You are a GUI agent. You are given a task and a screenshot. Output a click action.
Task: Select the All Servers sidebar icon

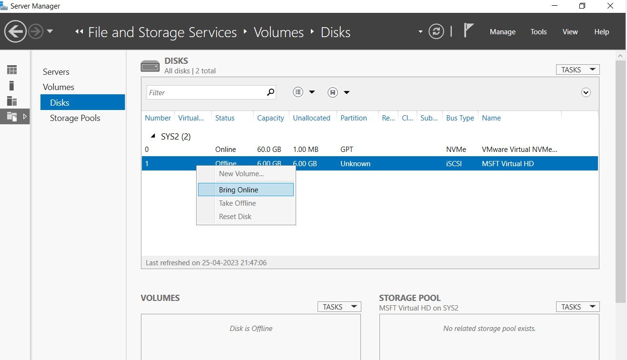[x=12, y=101]
